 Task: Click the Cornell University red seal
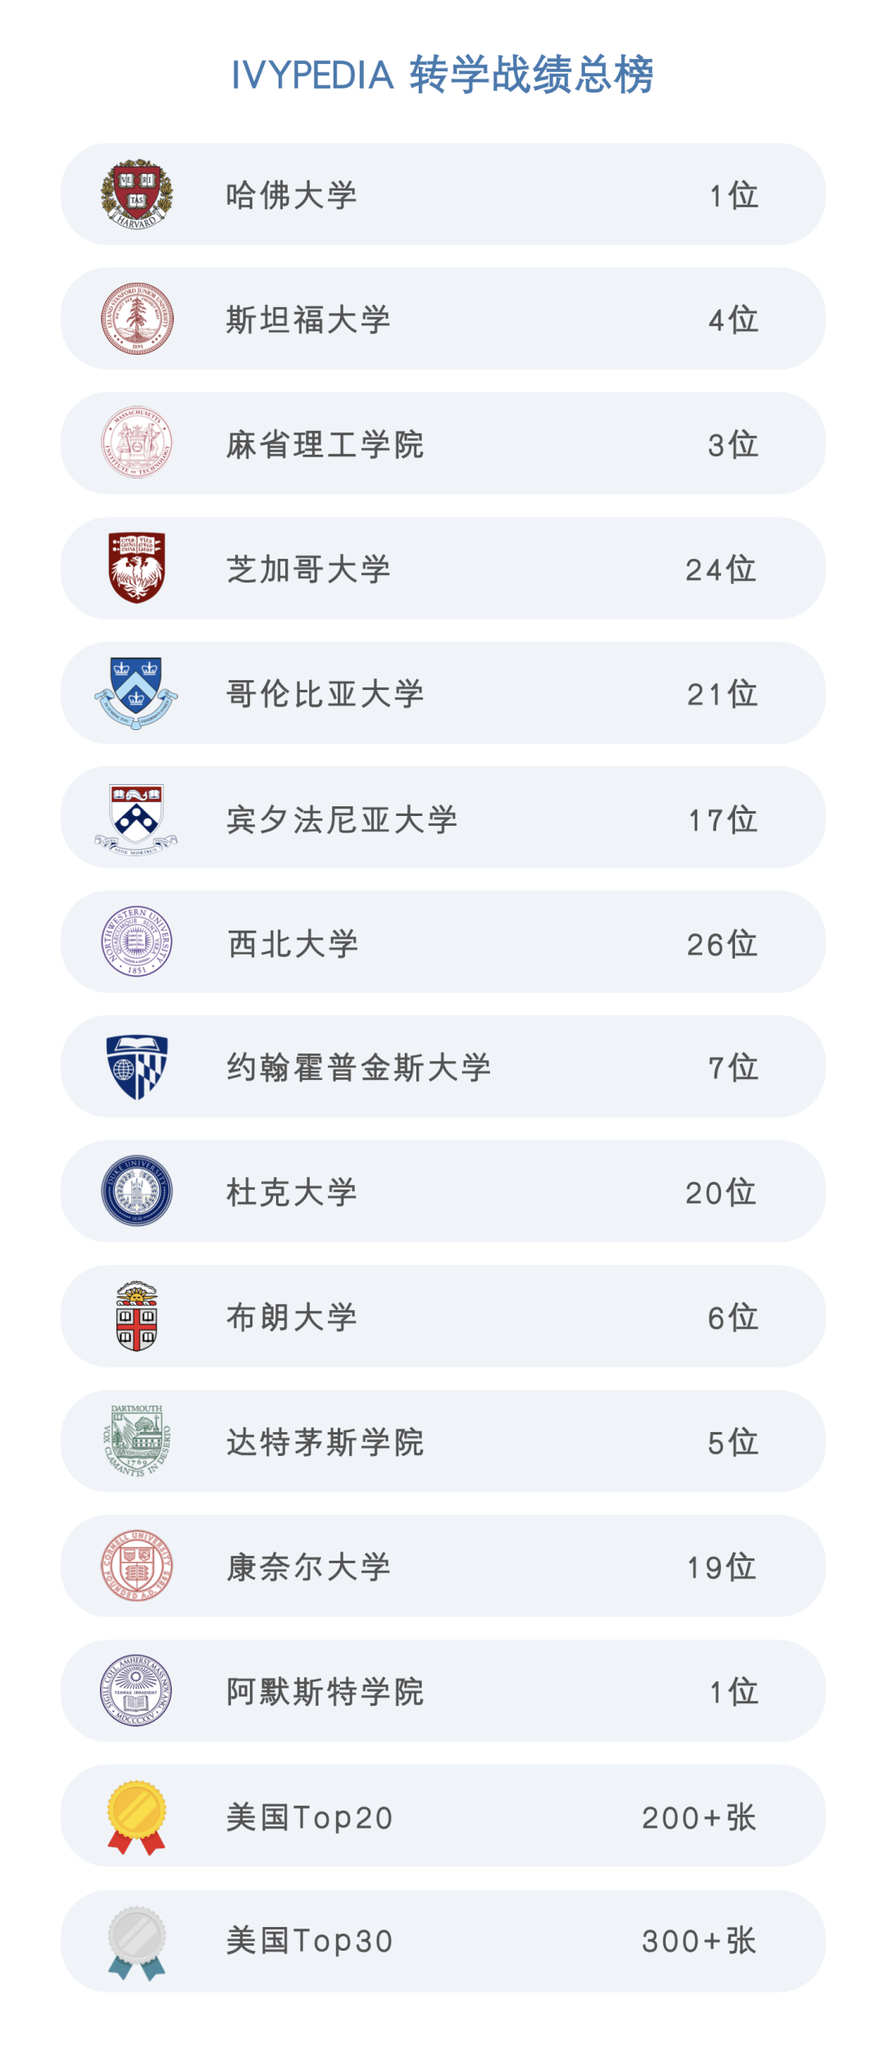click(137, 1566)
